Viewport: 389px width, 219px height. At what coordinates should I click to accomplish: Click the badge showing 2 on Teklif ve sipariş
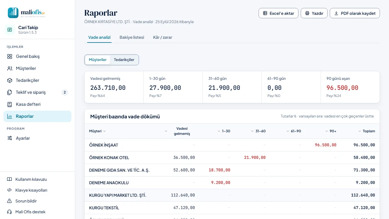65,92
